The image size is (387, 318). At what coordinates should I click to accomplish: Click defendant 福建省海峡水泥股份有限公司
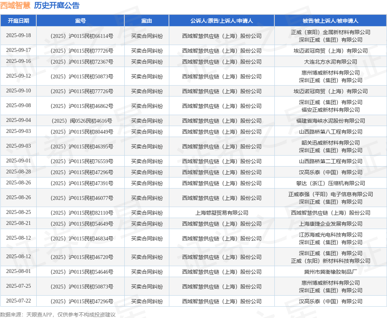click(330, 121)
